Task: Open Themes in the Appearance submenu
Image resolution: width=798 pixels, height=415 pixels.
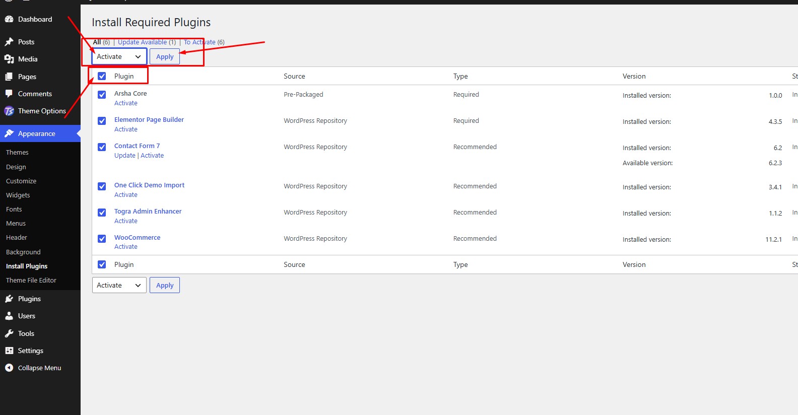Action: 17,152
